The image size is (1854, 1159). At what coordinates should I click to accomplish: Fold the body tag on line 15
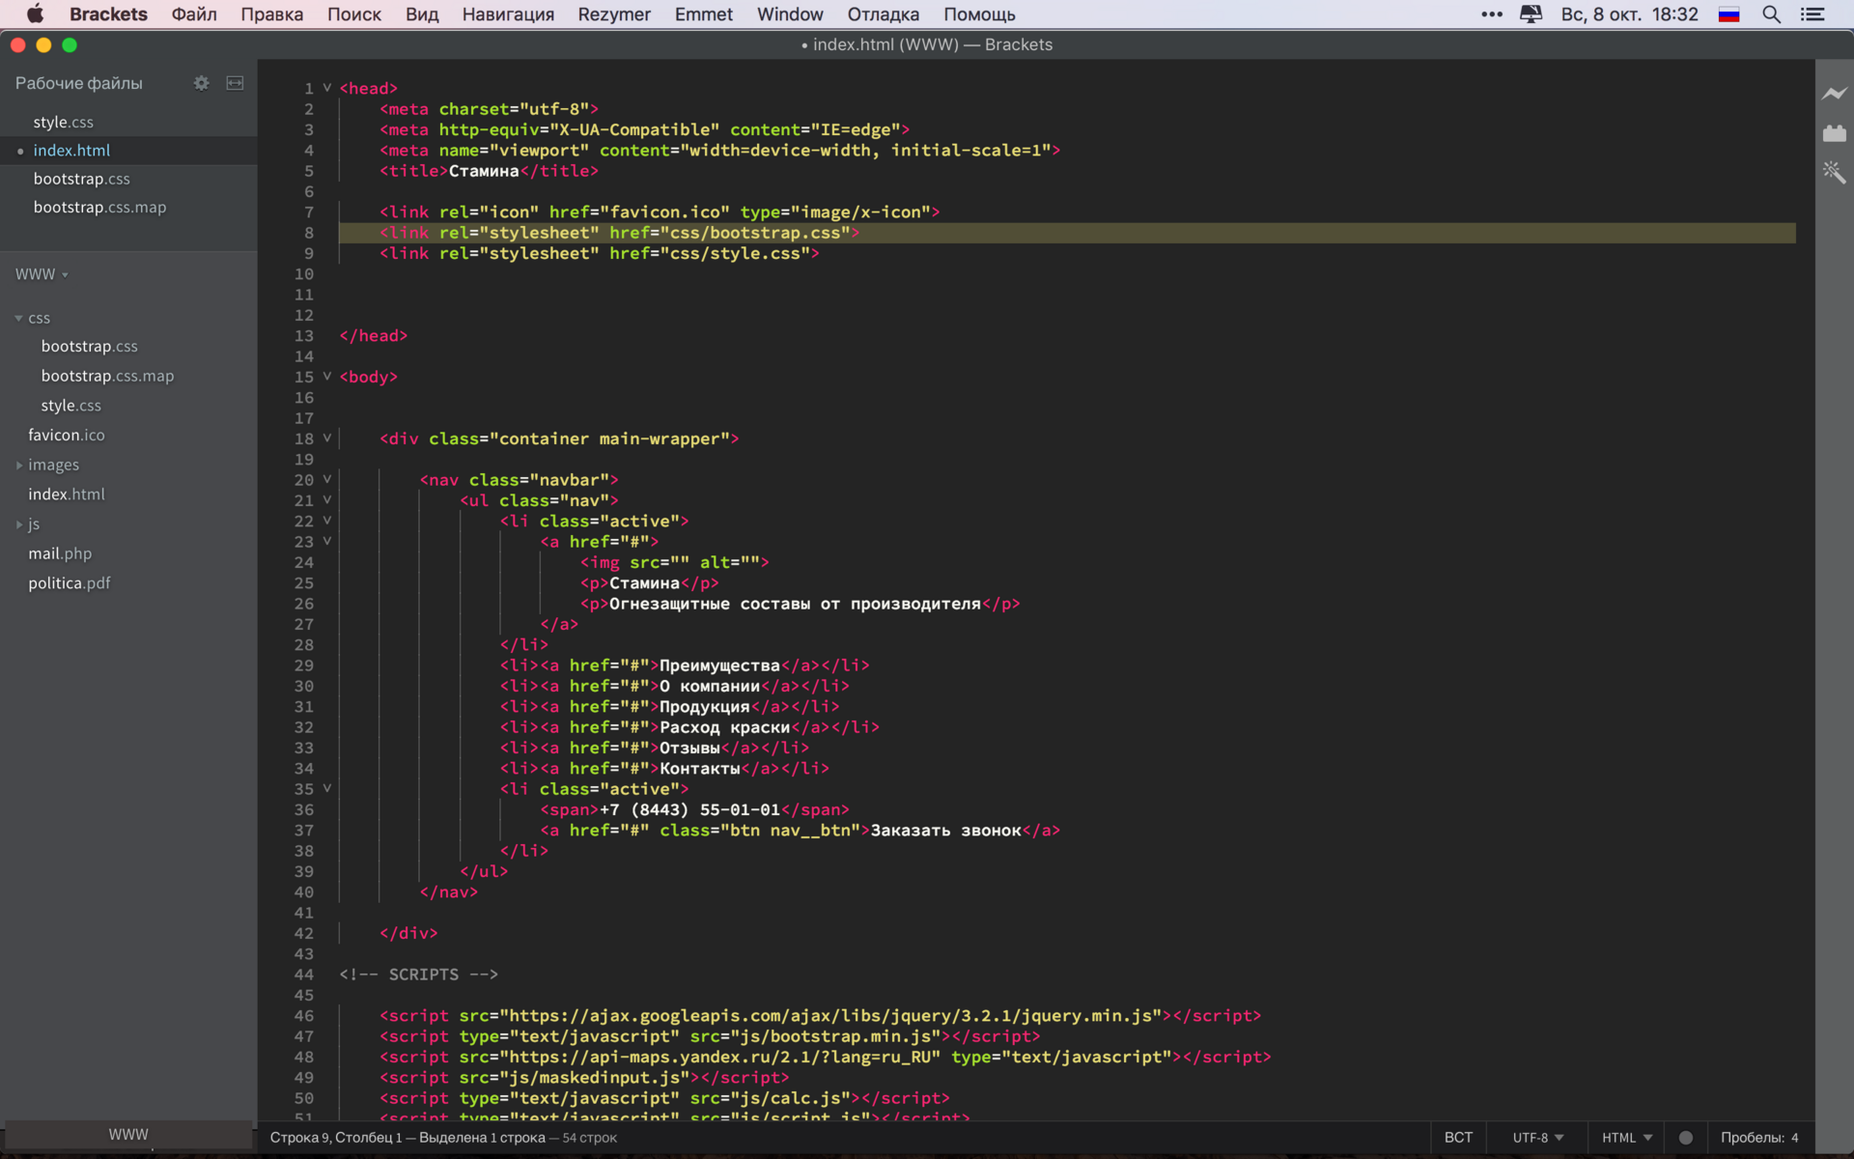coord(327,377)
